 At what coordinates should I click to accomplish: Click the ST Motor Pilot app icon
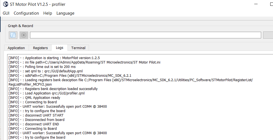pos(5,4)
